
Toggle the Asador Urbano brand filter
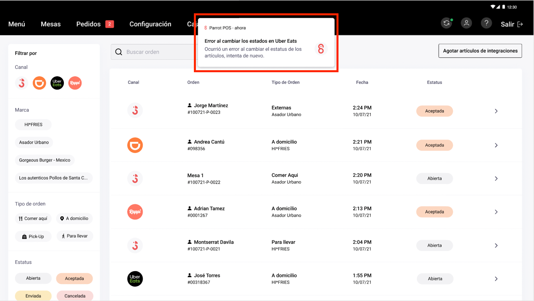tap(34, 142)
